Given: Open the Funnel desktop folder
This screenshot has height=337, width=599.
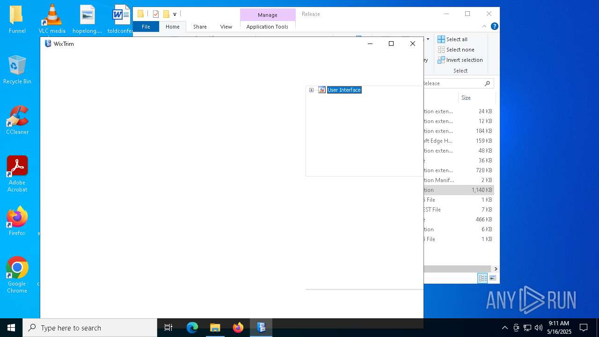Looking at the screenshot, I should click(17, 19).
